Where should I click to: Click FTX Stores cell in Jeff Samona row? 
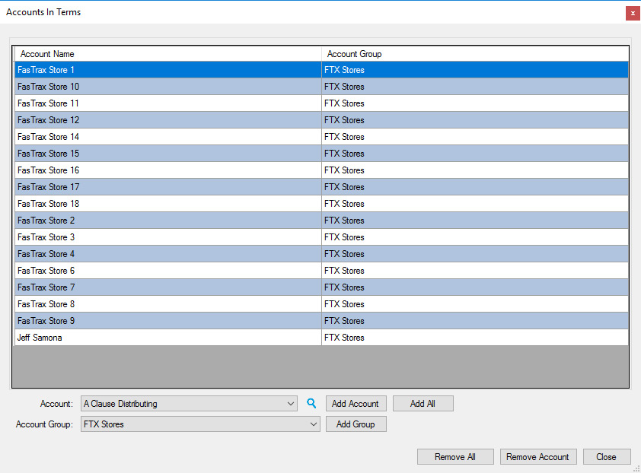(475, 338)
